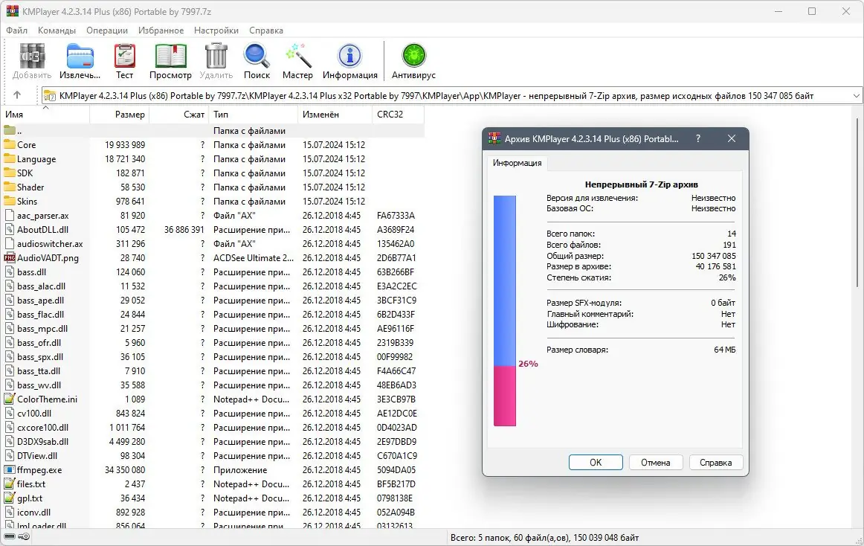Sort the list by Сжат column
Image resolution: width=864 pixels, height=546 pixels.
coord(178,114)
